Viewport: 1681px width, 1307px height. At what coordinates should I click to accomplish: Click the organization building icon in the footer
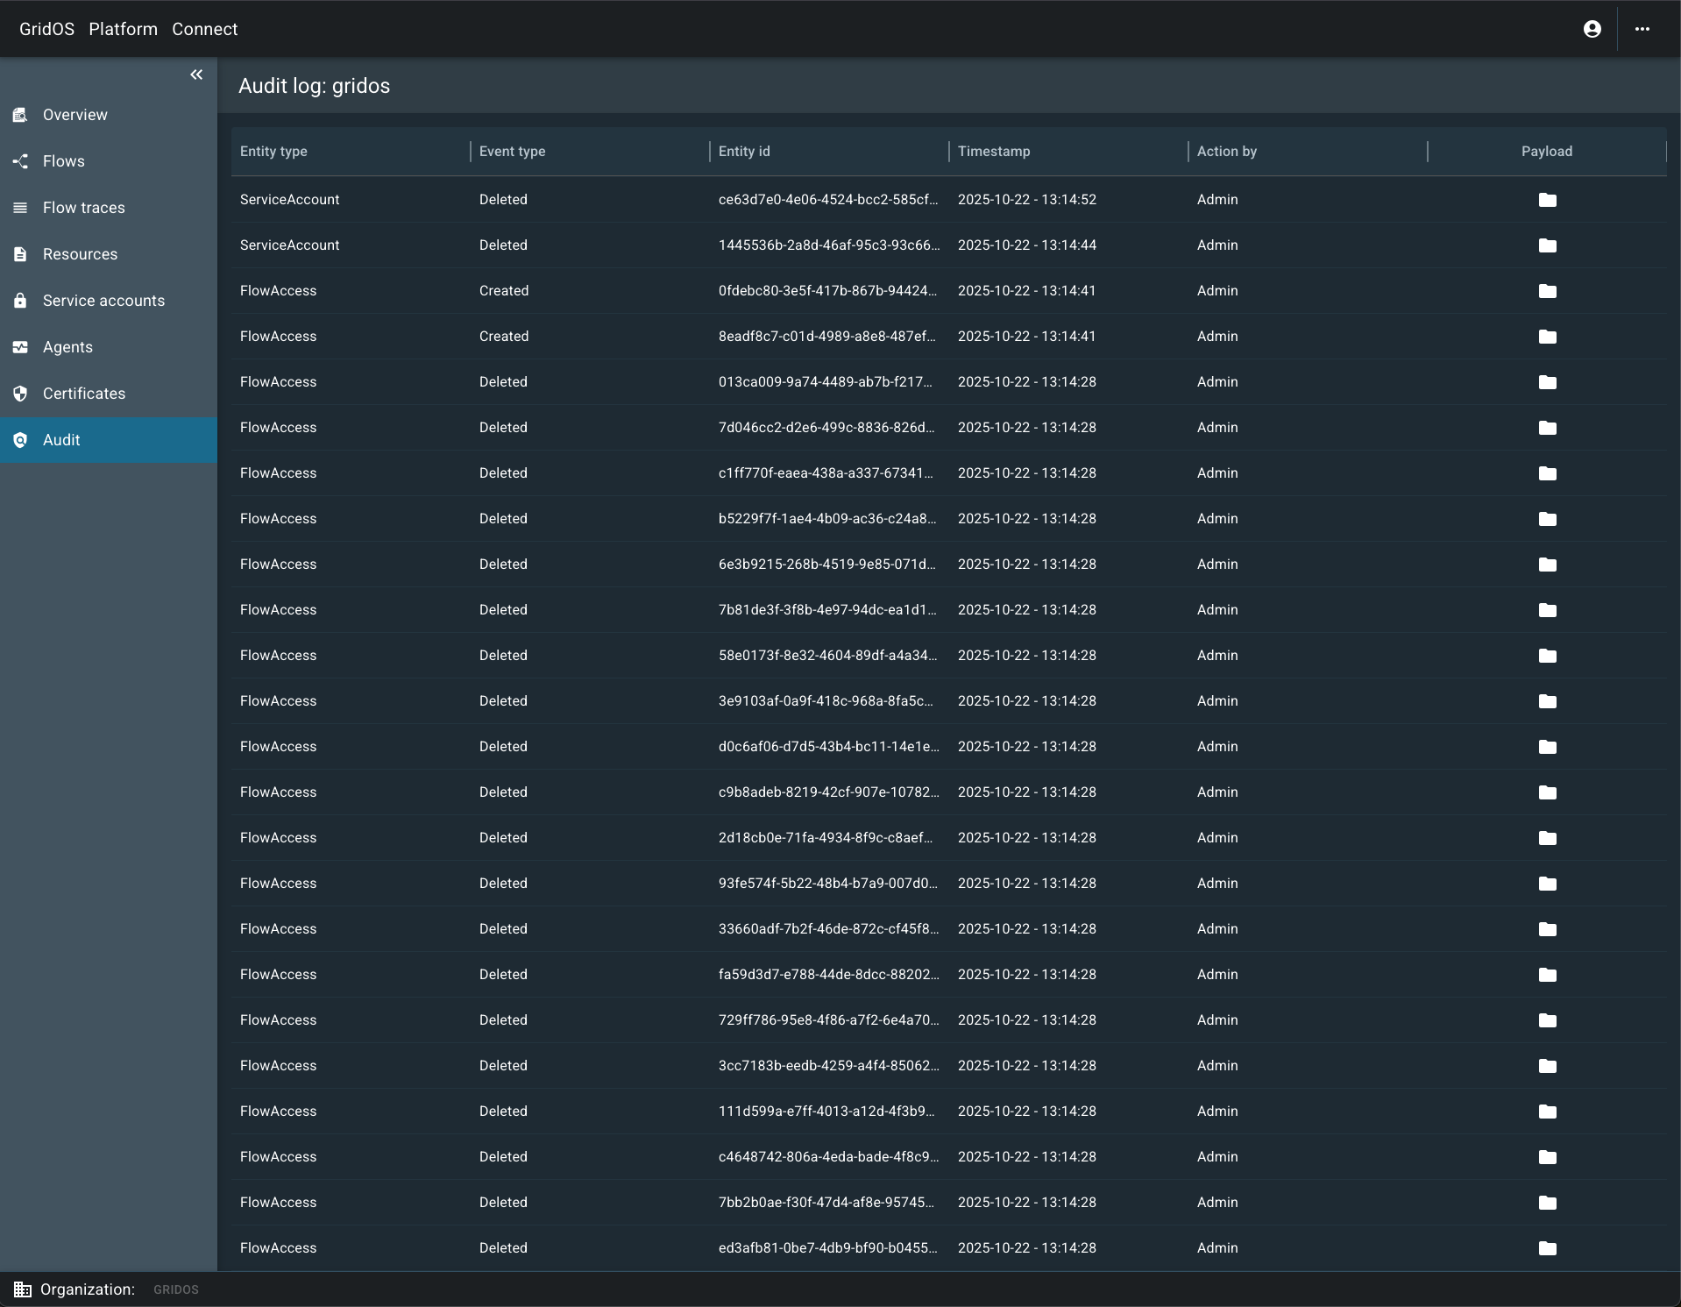click(22, 1289)
